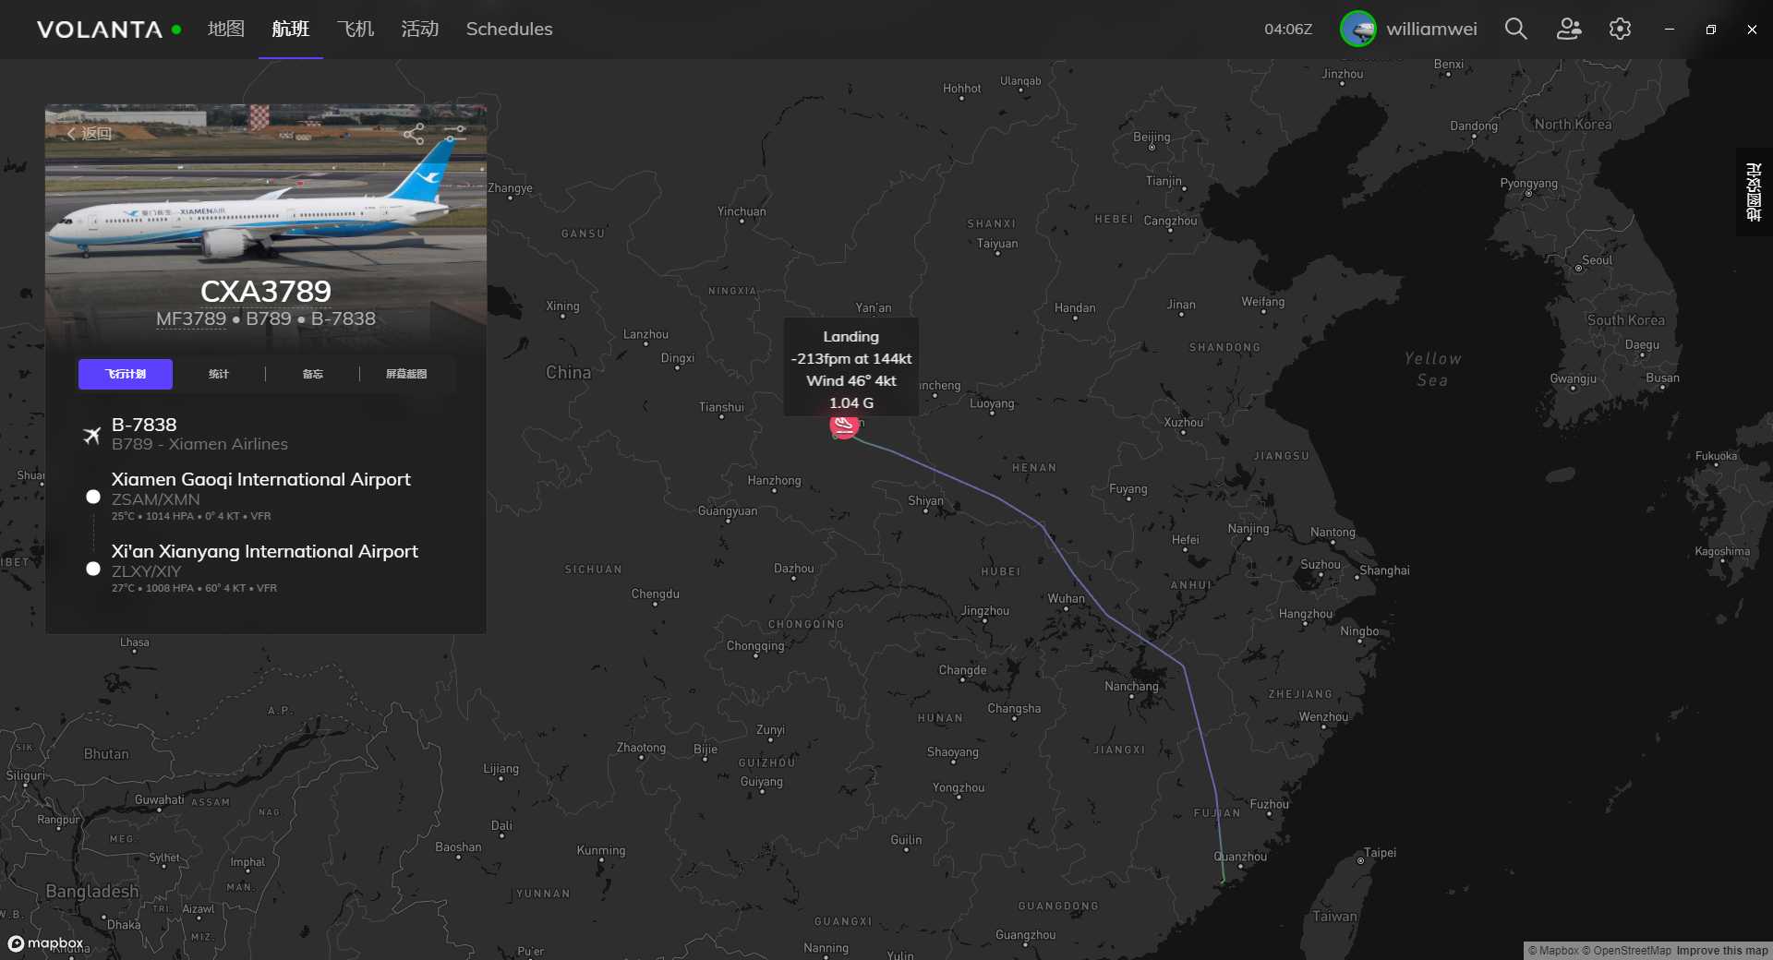Open the 活动 activity tab
1773x960 pixels.
[420, 29]
